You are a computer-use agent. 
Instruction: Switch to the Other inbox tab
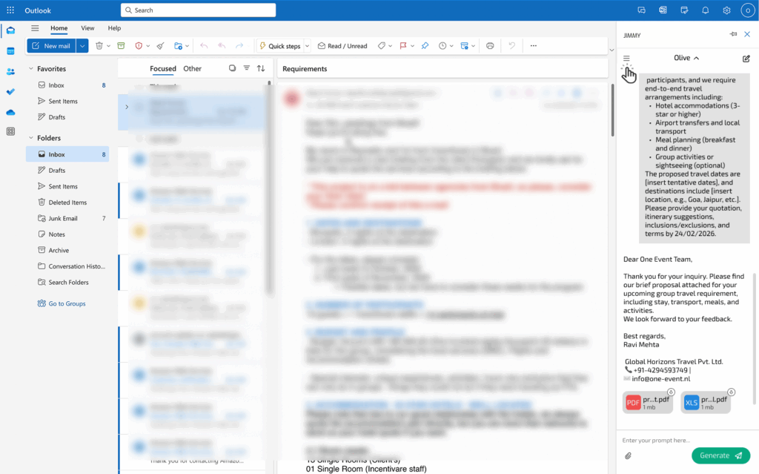click(x=192, y=68)
